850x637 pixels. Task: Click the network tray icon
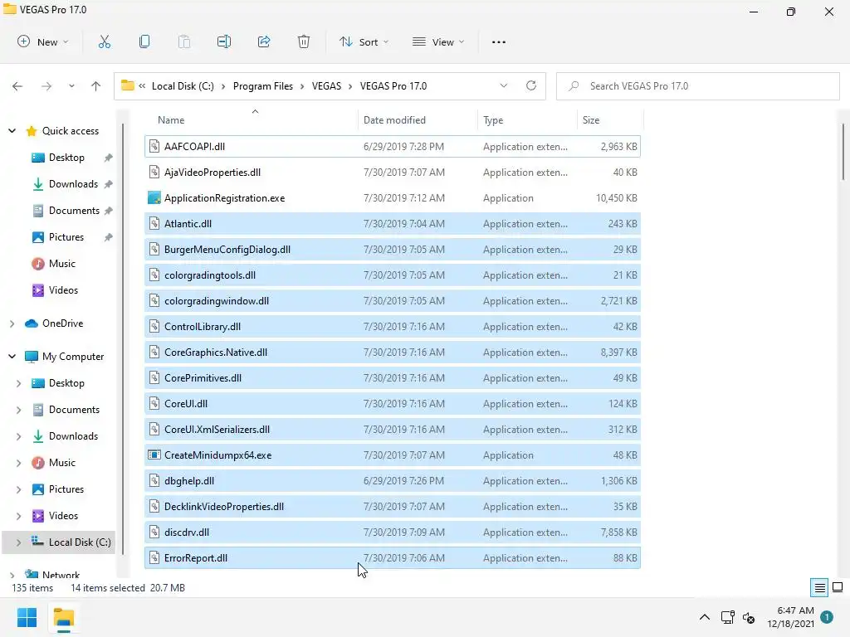(728, 617)
